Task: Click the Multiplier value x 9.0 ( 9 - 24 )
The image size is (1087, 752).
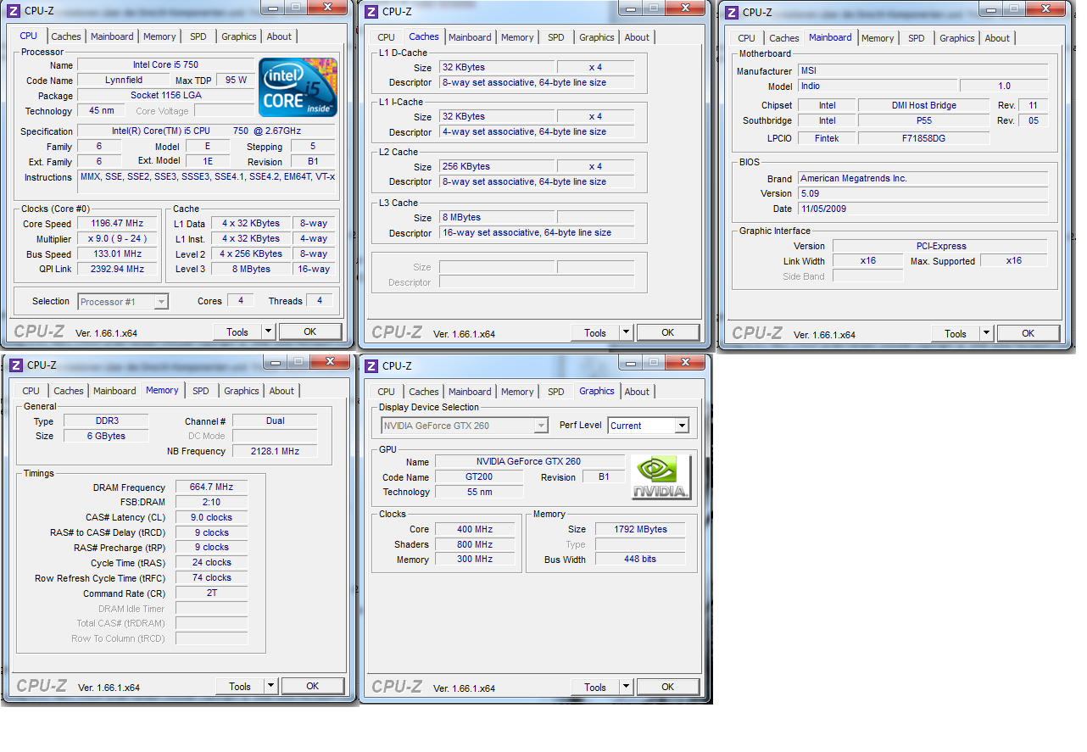Action: (117, 238)
